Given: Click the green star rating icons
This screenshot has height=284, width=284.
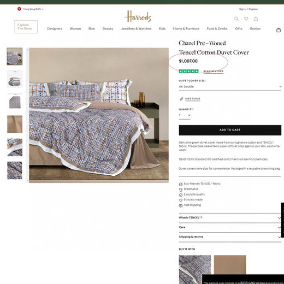Looking at the screenshot, I should [188, 71].
